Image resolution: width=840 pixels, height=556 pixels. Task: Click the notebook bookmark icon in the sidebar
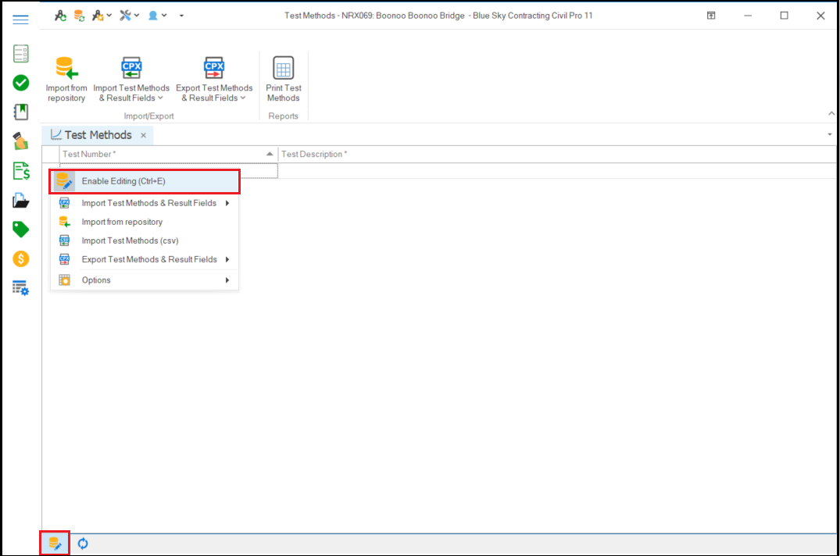pyautogui.click(x=21, y=112)
